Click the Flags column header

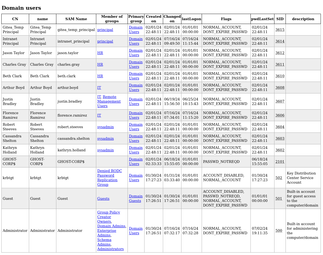[226, 19]
